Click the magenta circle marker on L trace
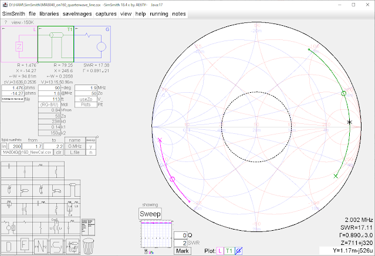Image resolution: width=375 pixels, height=256 pixels. click(x=172, y=179)
